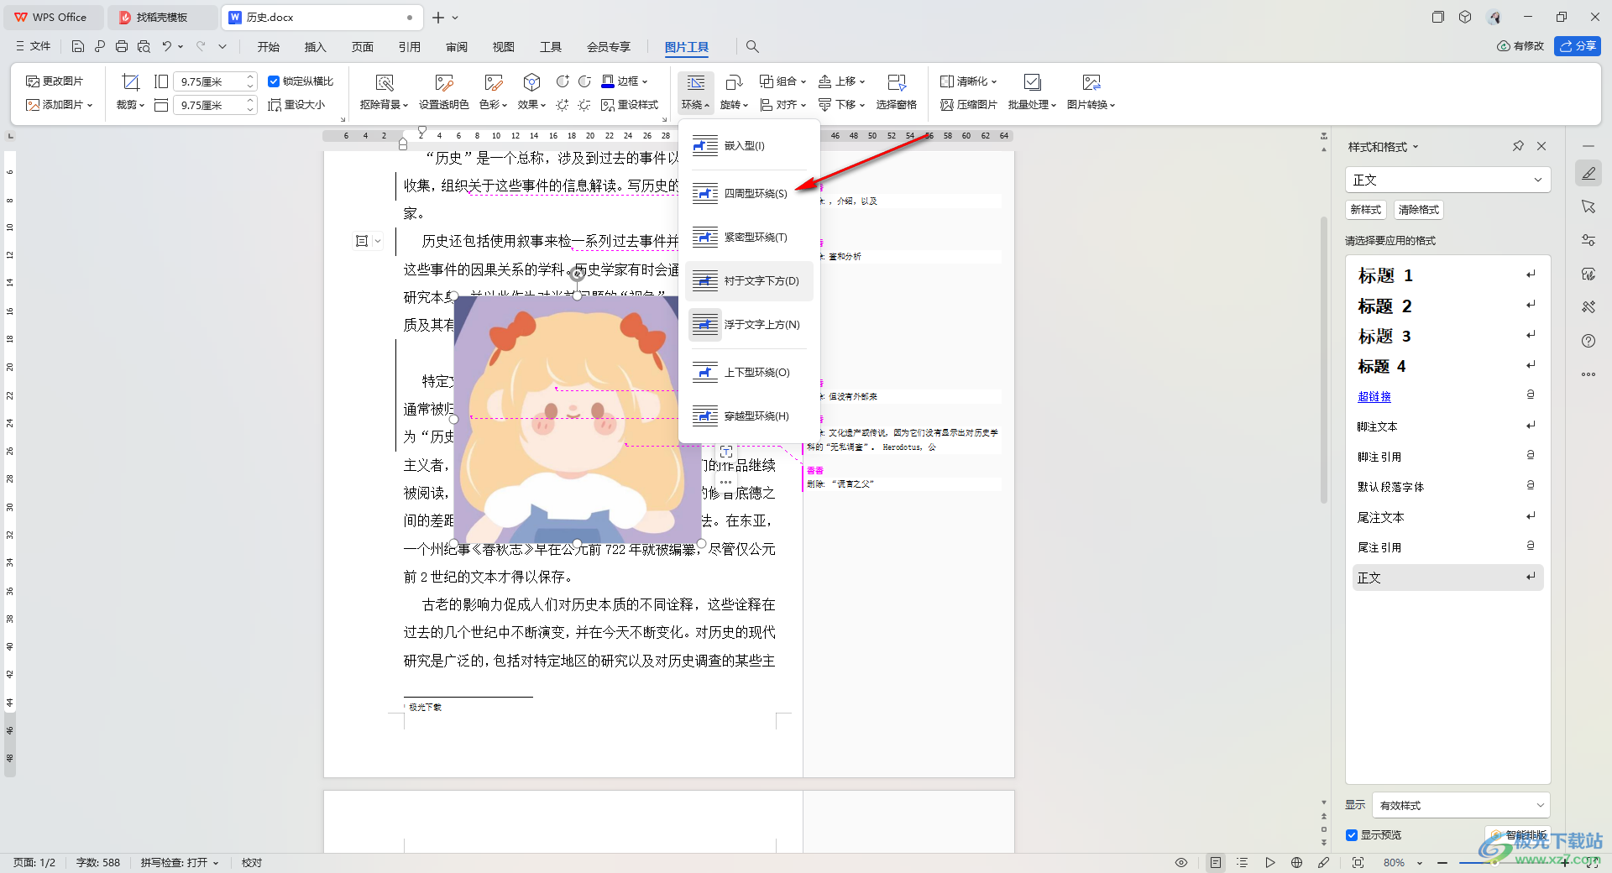This screenshot has height=873, width=1612.
Task: Click the 图片转换 picture convert icon
Action: 1091,82
